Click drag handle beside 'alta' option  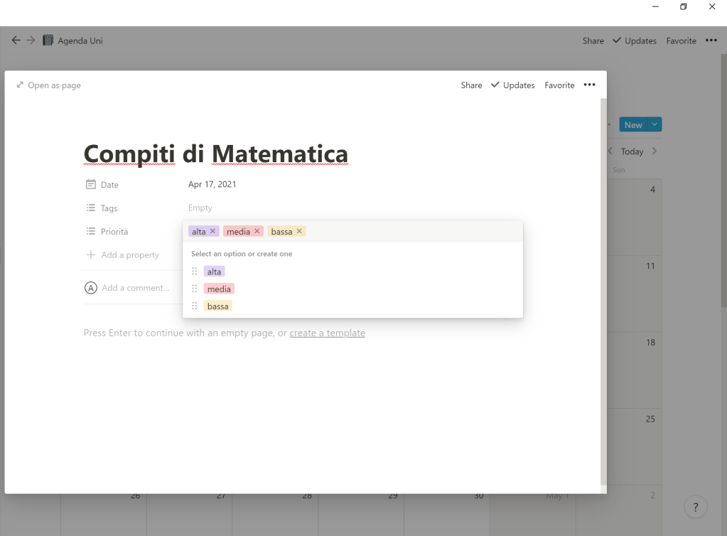[195, 272]
